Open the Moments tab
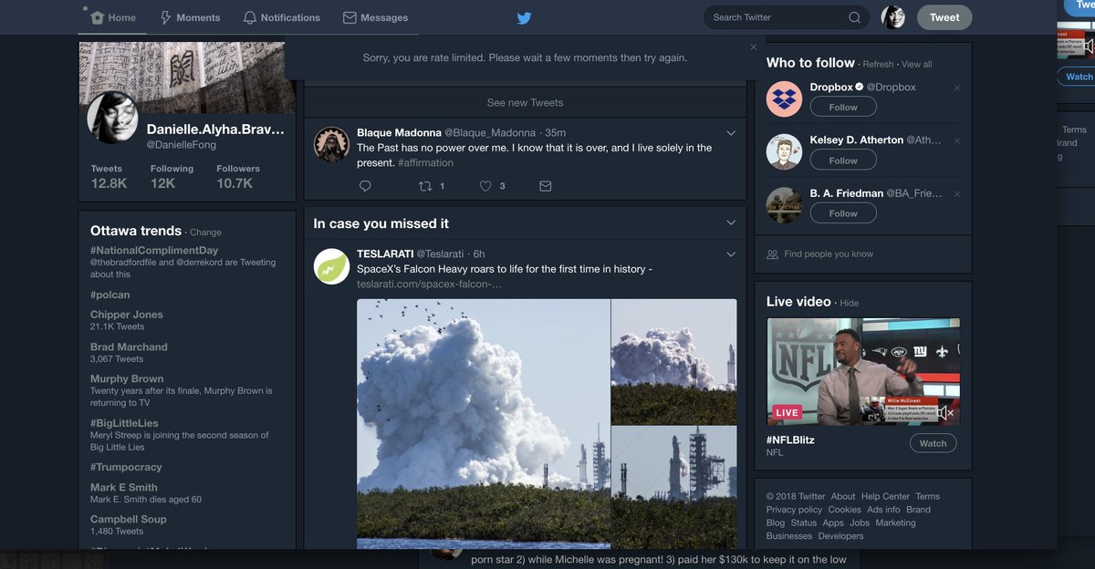Viewport: 1095px width, 569px height. [190, 17]
